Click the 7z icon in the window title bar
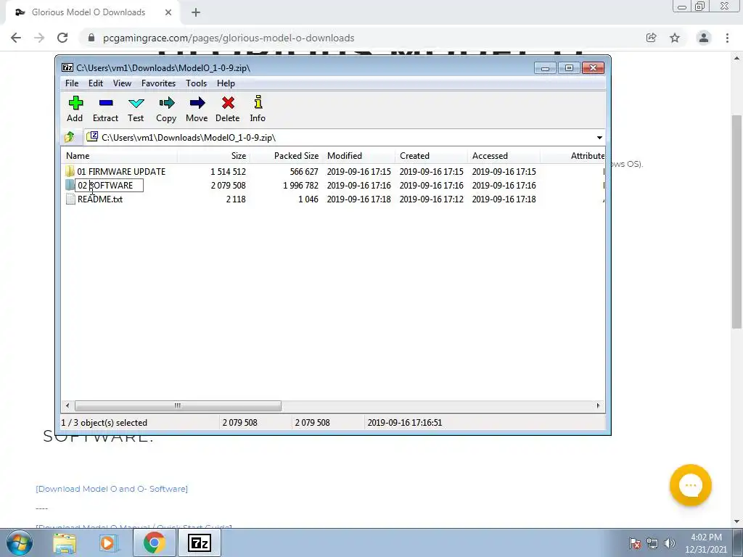Image resolution: width=743 pixels, height=557 pixels. coord(67,67)
